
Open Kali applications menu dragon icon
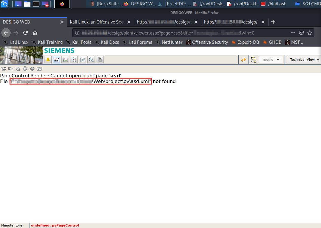4,4
